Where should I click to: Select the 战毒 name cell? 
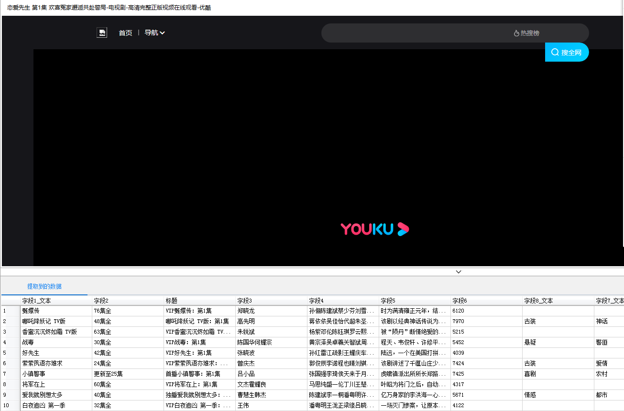(x=56, y=342)
